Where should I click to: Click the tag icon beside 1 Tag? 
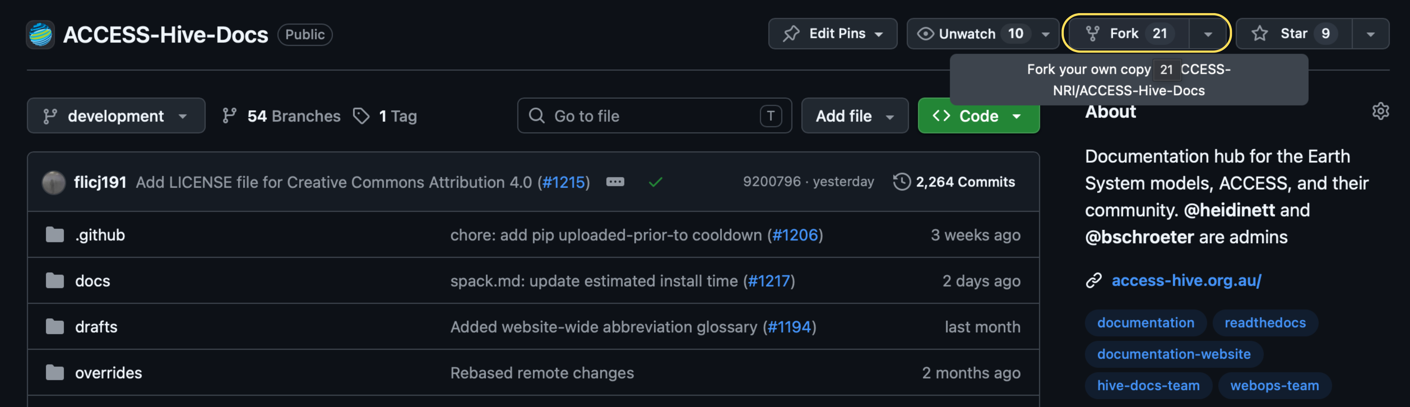tap(361, 116)
